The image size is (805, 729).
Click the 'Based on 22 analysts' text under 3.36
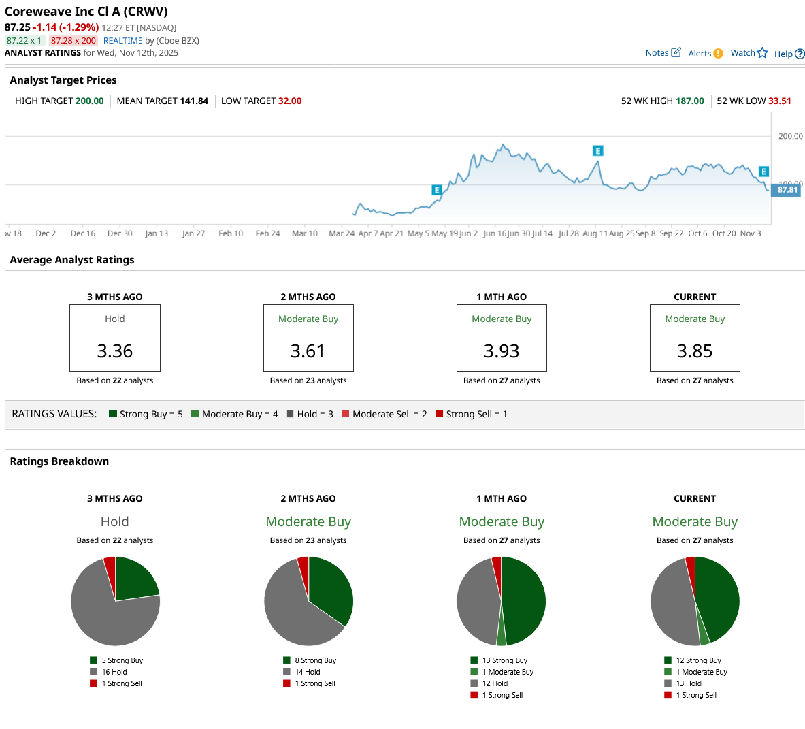(115, 380)
